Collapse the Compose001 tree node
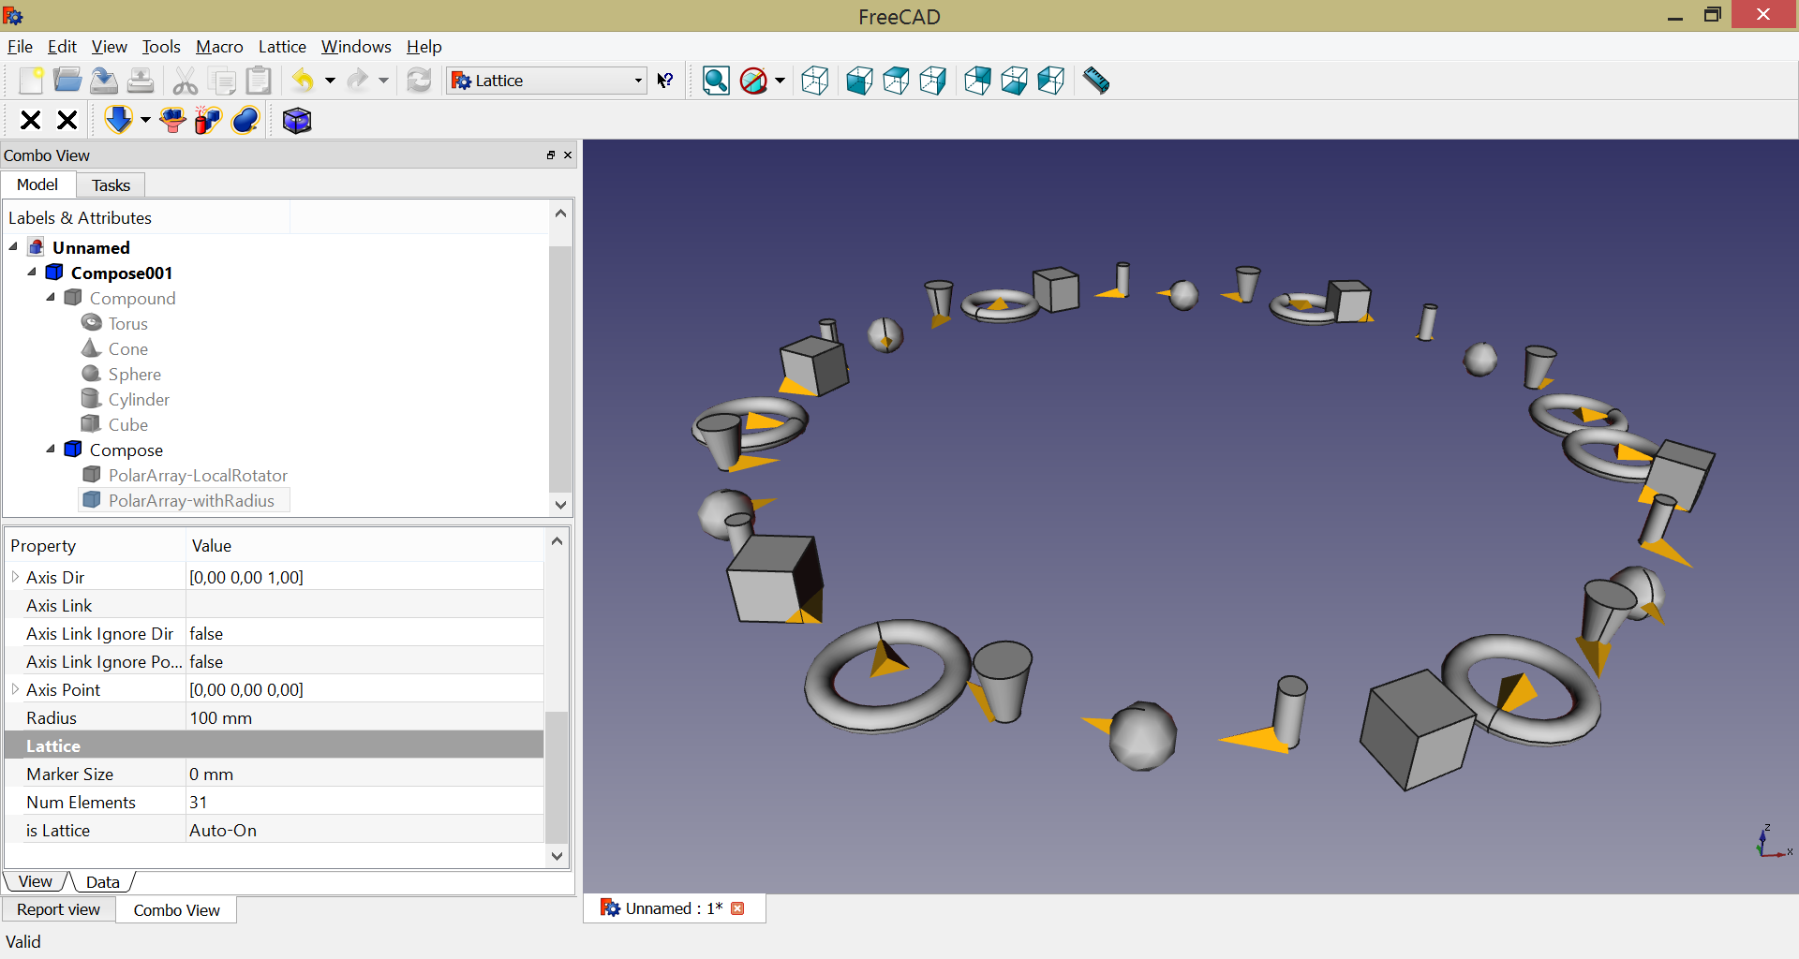The height and width of the screenshot is (959, 1799). pos(32,272)
